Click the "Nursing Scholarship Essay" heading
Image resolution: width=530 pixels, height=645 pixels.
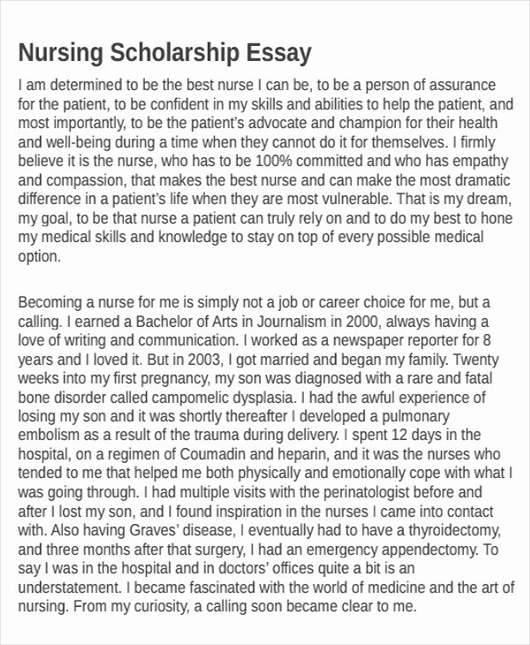pos(164,54)
